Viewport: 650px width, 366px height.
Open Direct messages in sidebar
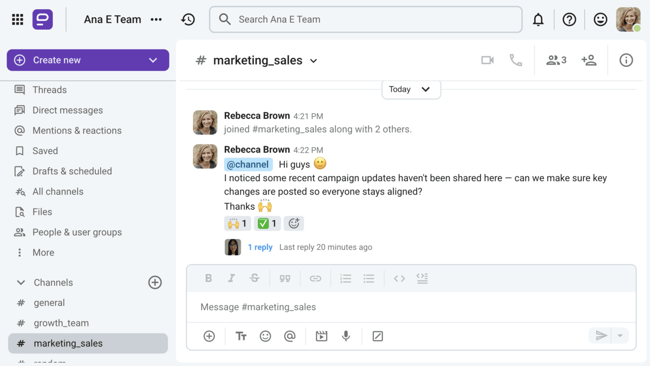tap(67, 110)
